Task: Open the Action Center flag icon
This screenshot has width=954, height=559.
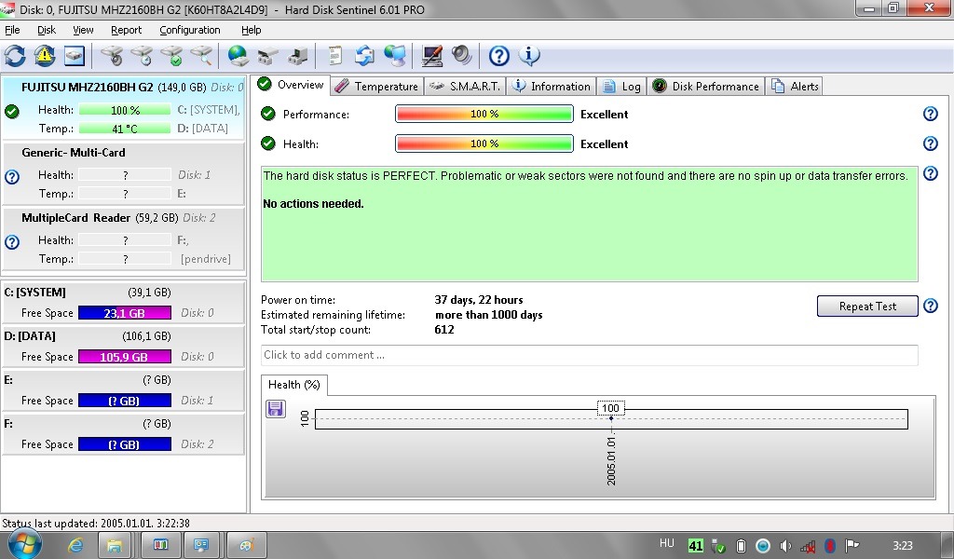Action: coord(852,546)
